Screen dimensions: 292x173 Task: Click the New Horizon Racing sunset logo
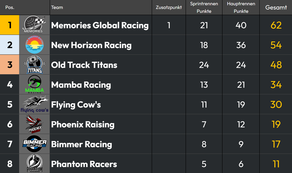click(35, 45)
